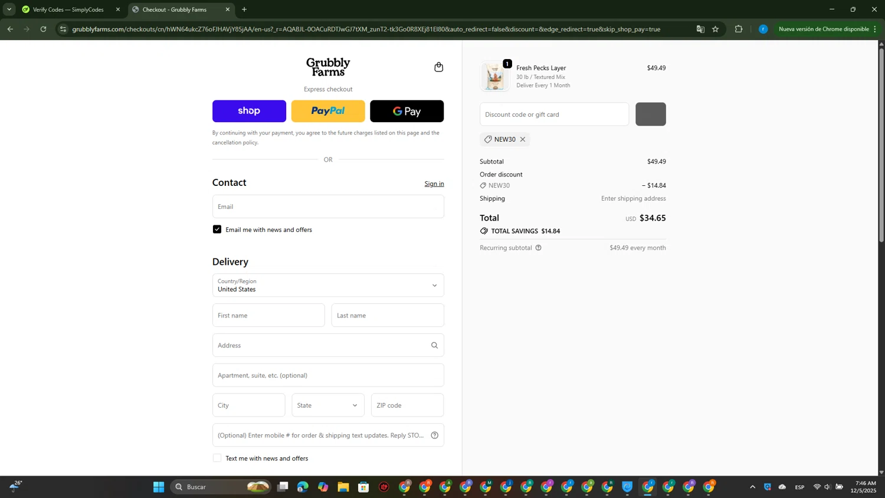
Task: Focus the Discount code or gift card field
Action: tap(554, 114)
